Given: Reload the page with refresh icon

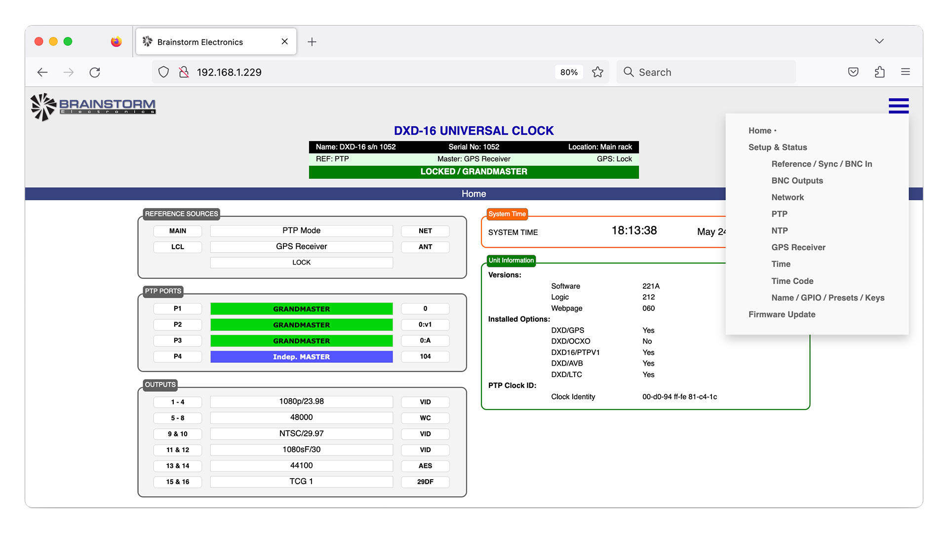Looking at the screenshot, I should click(x=95, y=72).
